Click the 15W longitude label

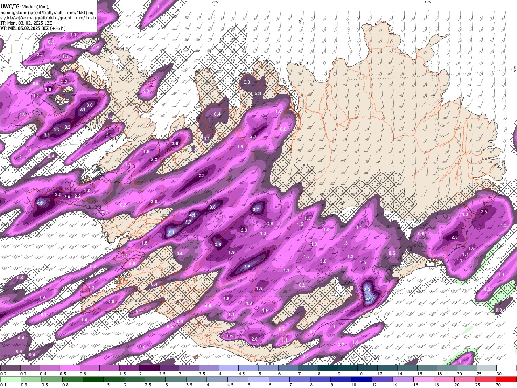pyautogui.click(x=428, y=2)
